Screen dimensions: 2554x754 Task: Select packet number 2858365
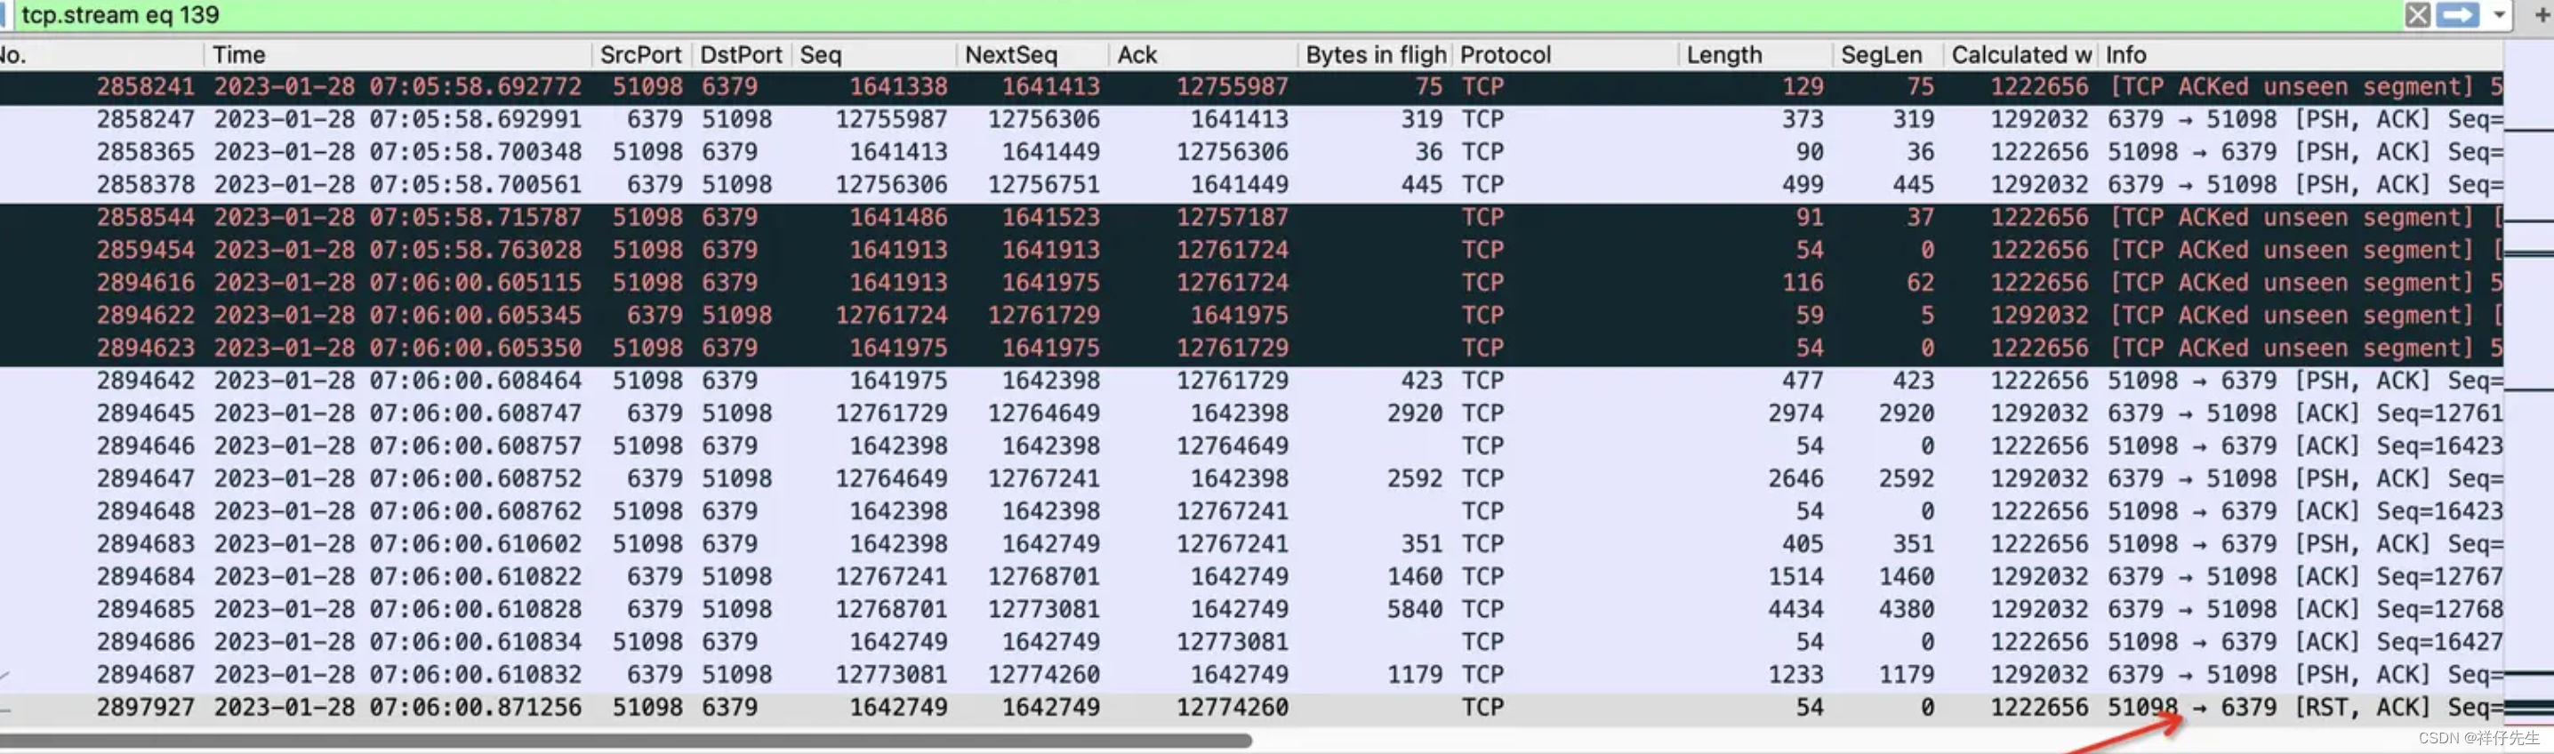point(1251,153)
